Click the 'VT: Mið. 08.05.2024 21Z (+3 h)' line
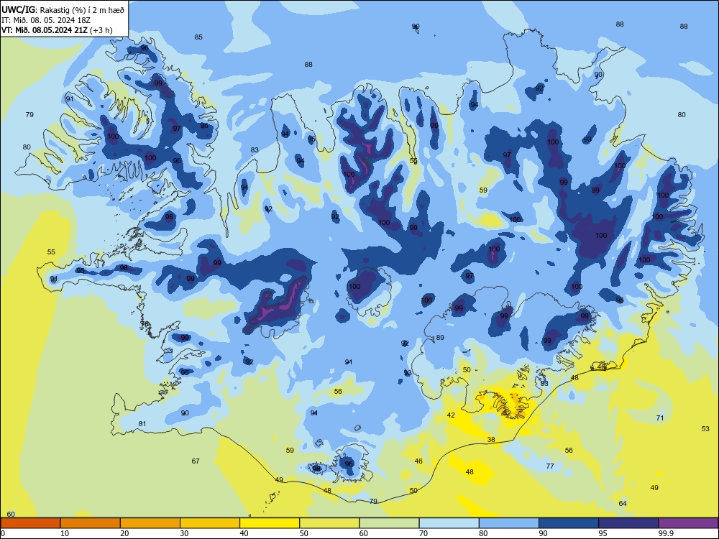Screen dimensions: 719x539 pyautogui.click(x=57, y=30)
